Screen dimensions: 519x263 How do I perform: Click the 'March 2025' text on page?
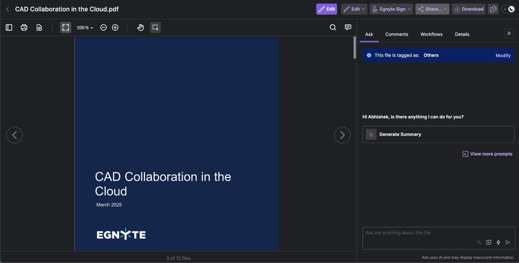point(109,205)
